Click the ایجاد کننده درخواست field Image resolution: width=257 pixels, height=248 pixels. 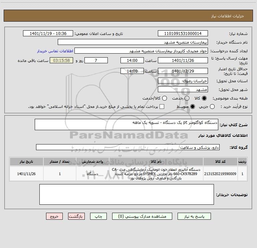coord(141,51)
